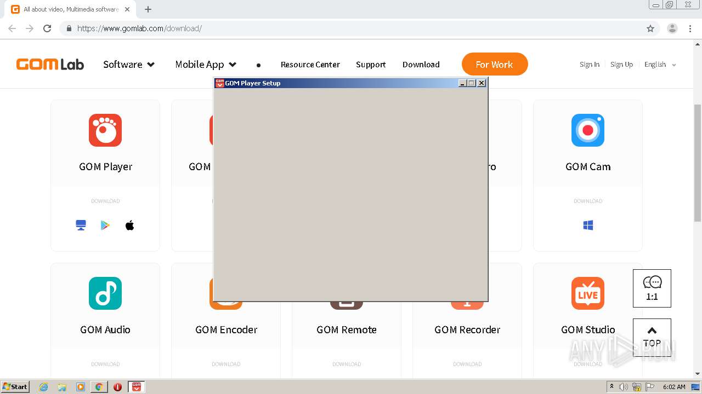This screenshot has height=394, width=702.
Task: Click the orange For Work button
Action: (495, 64)
